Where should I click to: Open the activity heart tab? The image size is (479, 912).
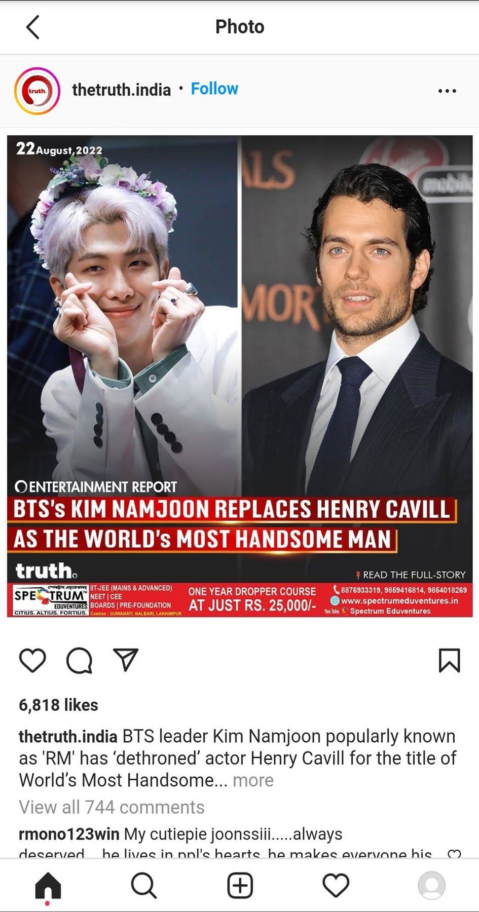(336, 885)
